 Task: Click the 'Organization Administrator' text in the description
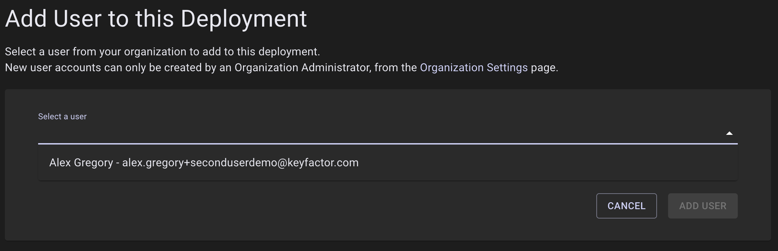(302, 67)
